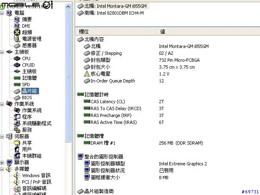Select the 圖形控制器狀況 row
The width and height of the screenshot is (260, 195).
(167, 171)
